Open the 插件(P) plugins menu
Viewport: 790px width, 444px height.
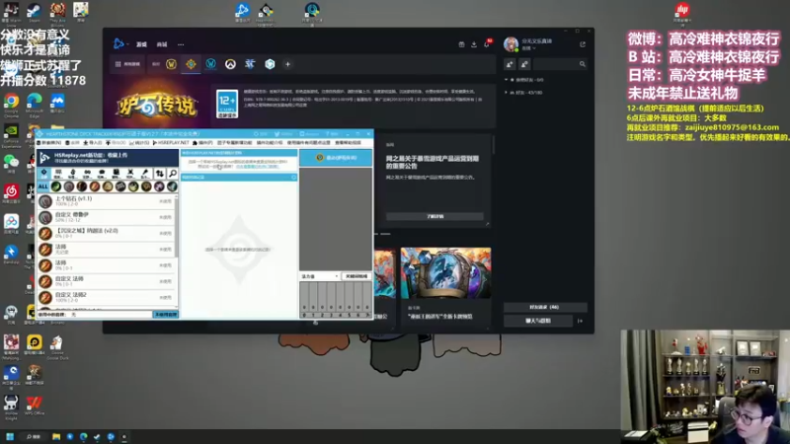pyautogui.click(x=202, y=143)
